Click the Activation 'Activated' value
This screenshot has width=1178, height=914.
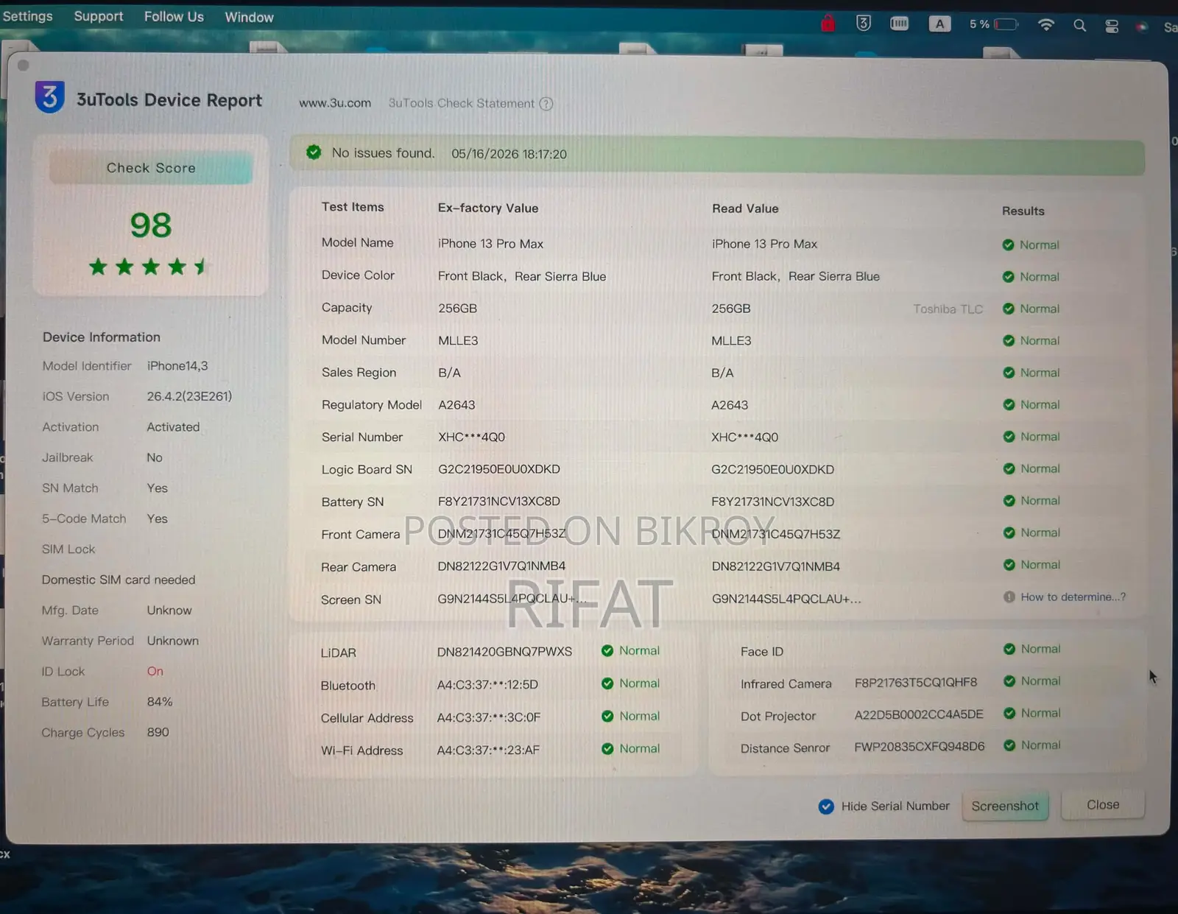point(173,427)
